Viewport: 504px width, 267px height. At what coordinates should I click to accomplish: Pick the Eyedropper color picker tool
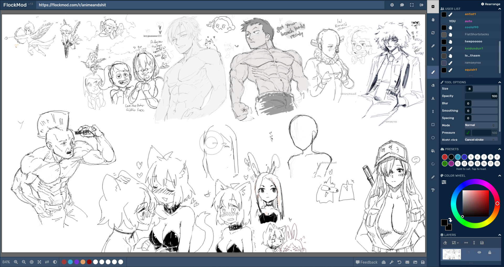pyautogui.click(x=433, y=46)
